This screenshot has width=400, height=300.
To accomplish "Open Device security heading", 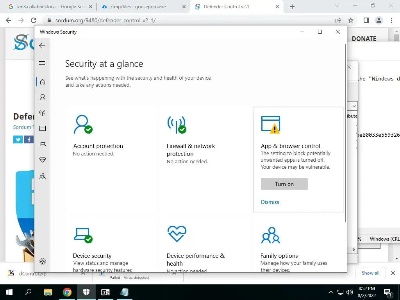I will coord(92,255).
